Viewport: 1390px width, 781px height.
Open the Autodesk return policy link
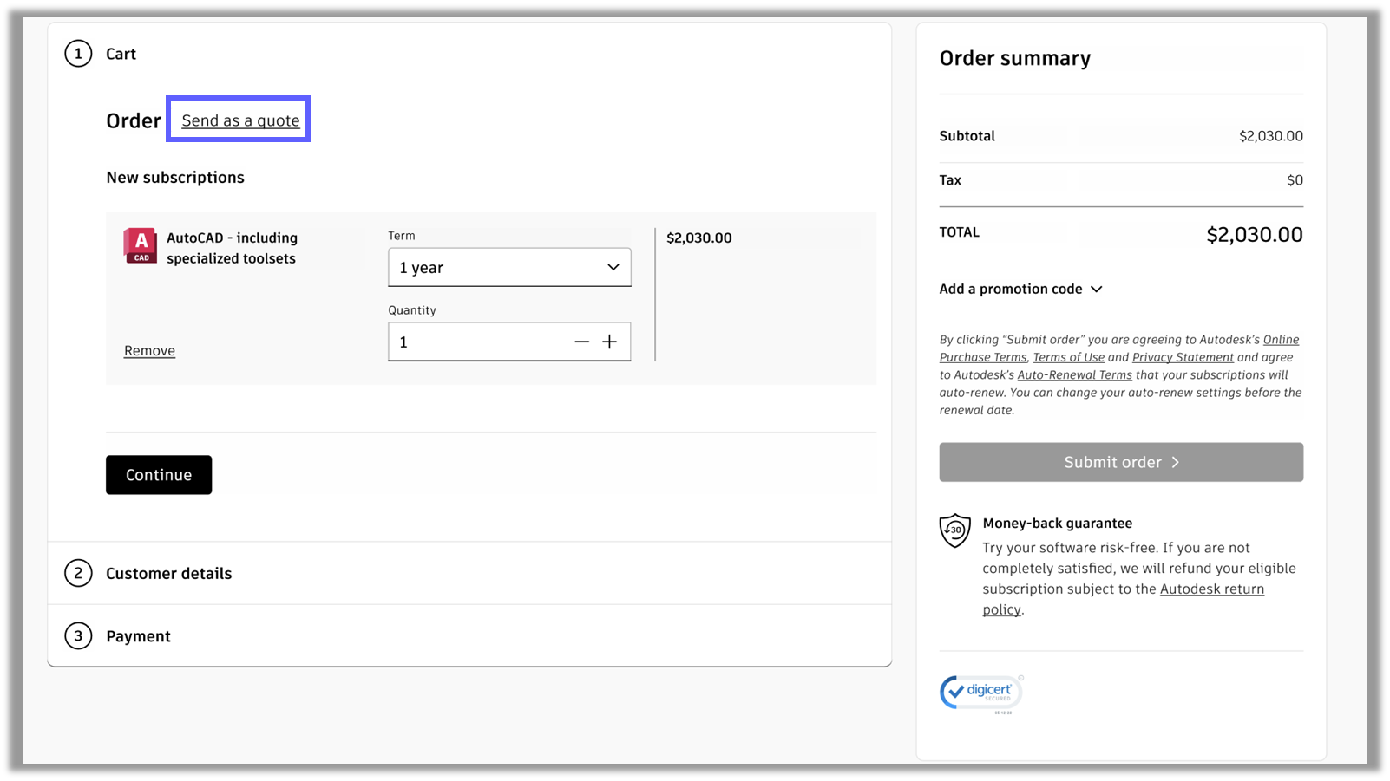(x=1212, y=589)
